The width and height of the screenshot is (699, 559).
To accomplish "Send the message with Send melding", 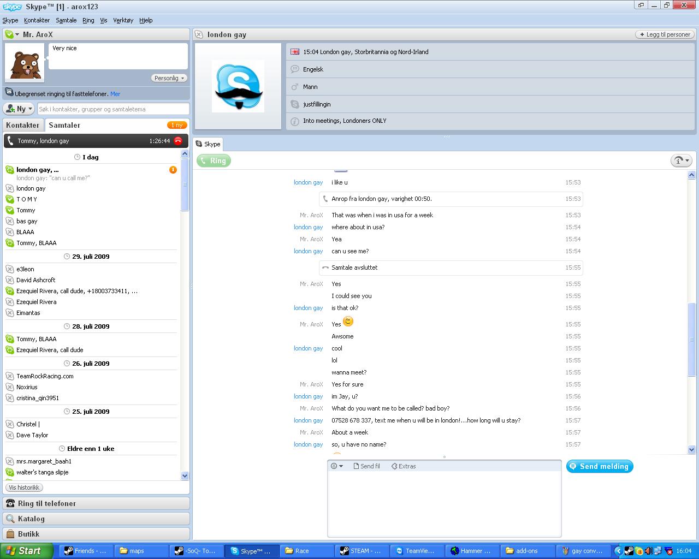I will 600,466.
